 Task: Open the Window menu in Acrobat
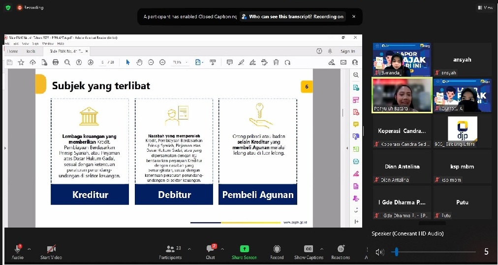48,43
